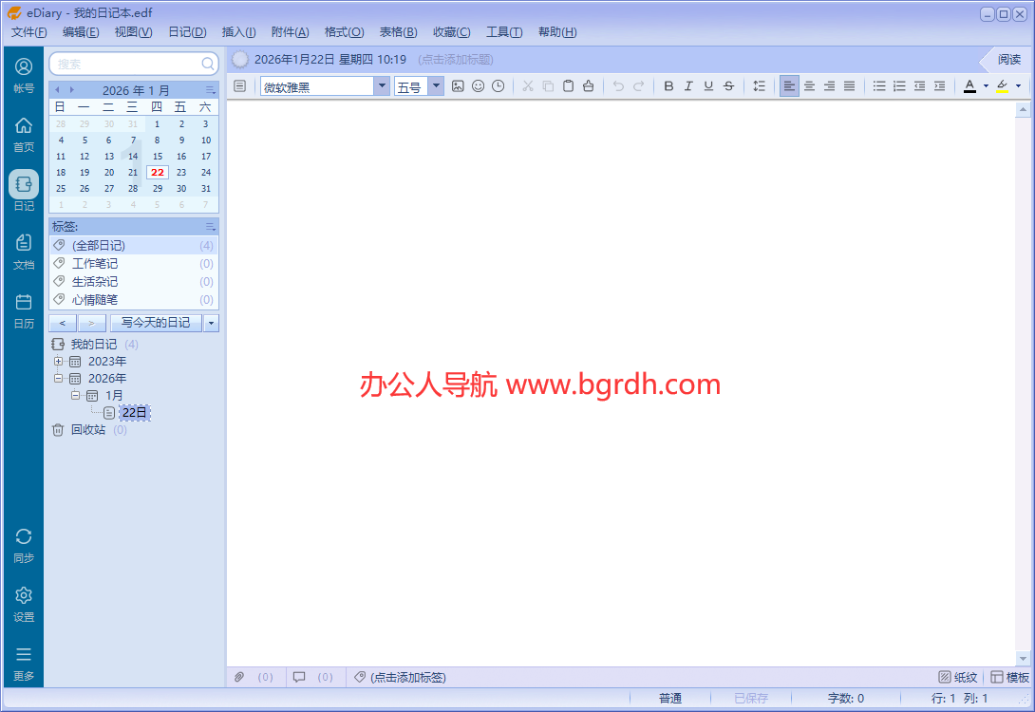Click the format painter brush icon

(x=588, y=85)
